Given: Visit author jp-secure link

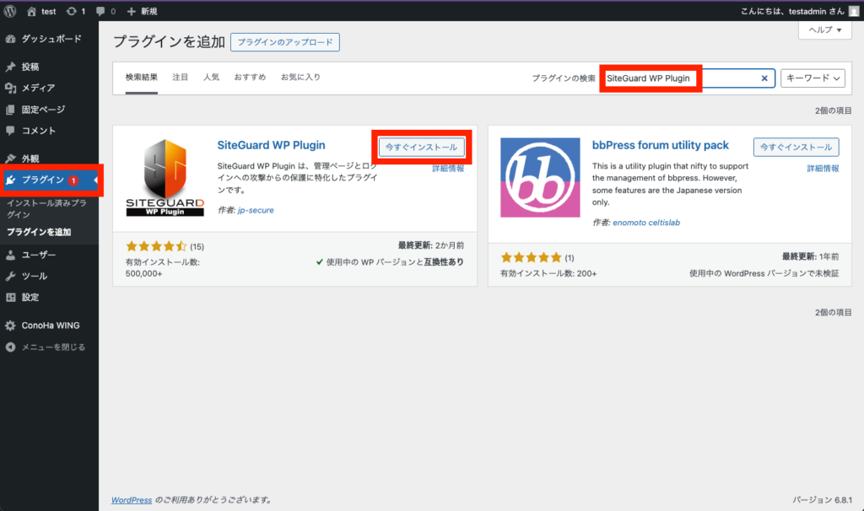Looking at the screenshot, I should 256,210.
